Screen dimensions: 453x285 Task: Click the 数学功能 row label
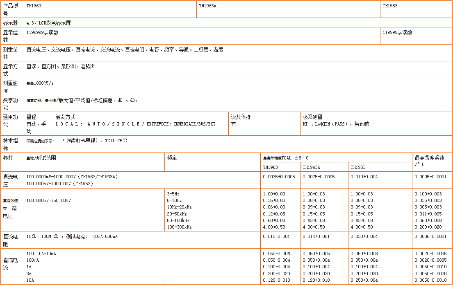pyautogui.click(x=10, y=104)
